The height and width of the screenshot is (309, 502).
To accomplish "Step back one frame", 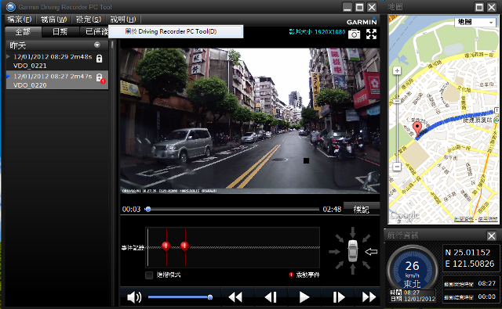I will pyautogui.click(x=271, y=297).
